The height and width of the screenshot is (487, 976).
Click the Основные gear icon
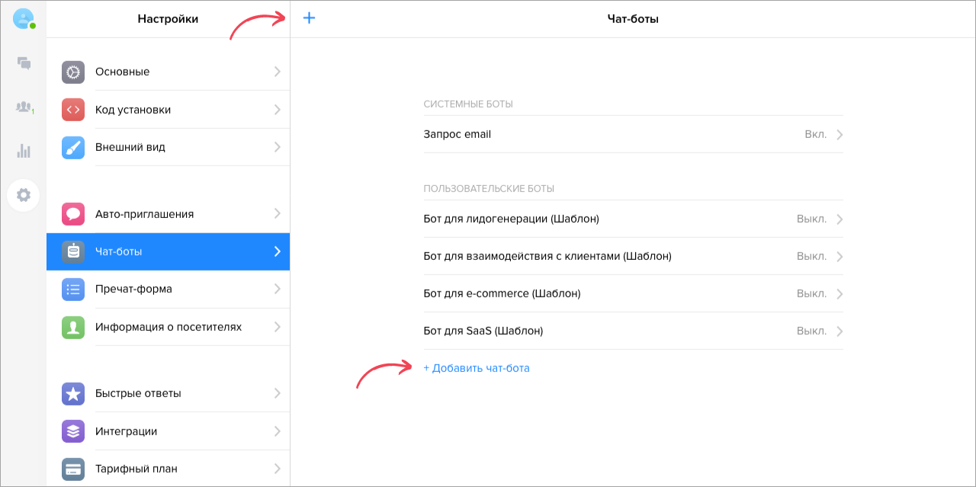point(73,72)
